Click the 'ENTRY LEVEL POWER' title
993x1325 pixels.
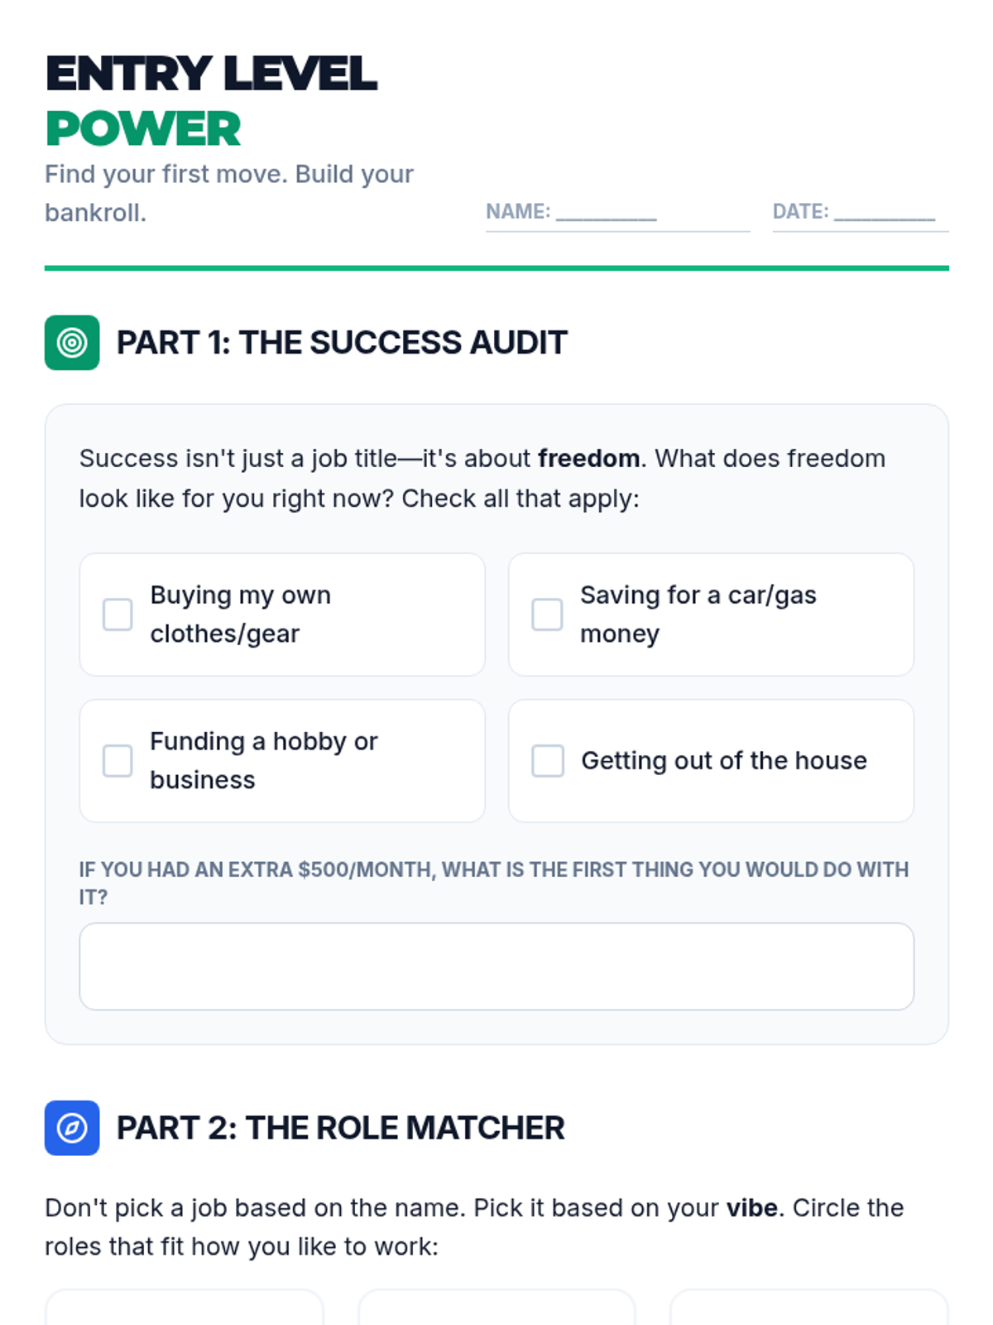pyautogui.click(x=211, y=100)
